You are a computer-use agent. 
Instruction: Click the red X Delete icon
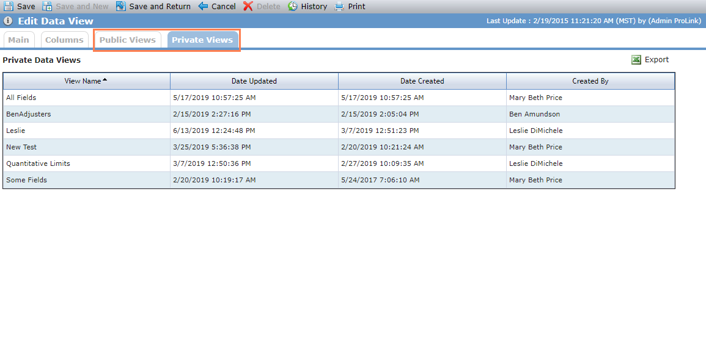coord(248,6)
